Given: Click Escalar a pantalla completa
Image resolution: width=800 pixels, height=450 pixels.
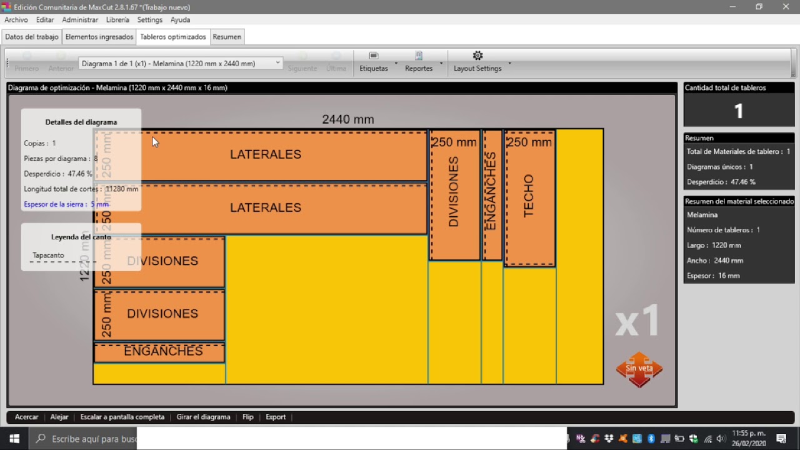Looking at the screenshot, I should (x=122, y=417).
